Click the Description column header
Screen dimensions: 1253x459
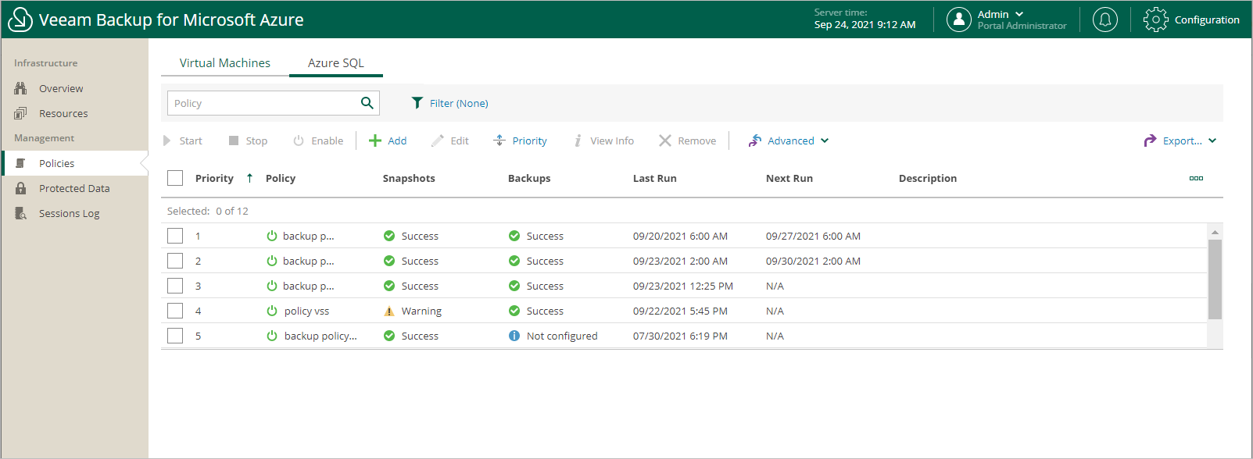928,178
